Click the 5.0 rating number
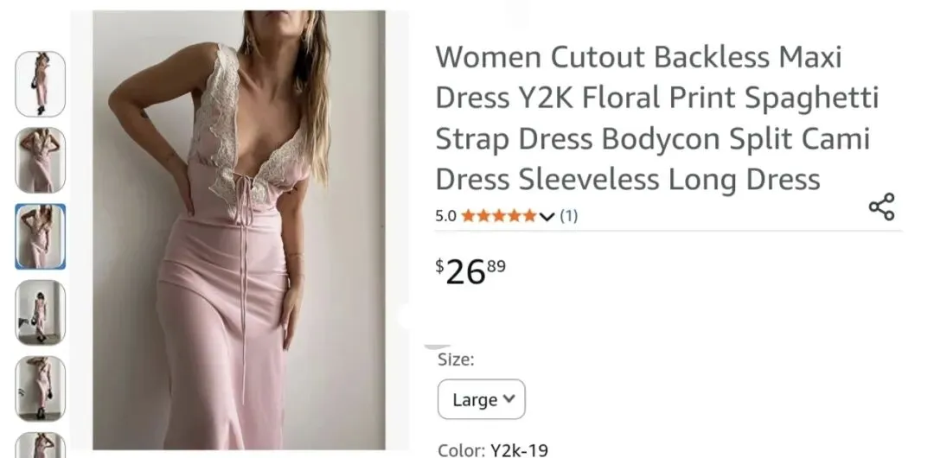 (445, 215)
